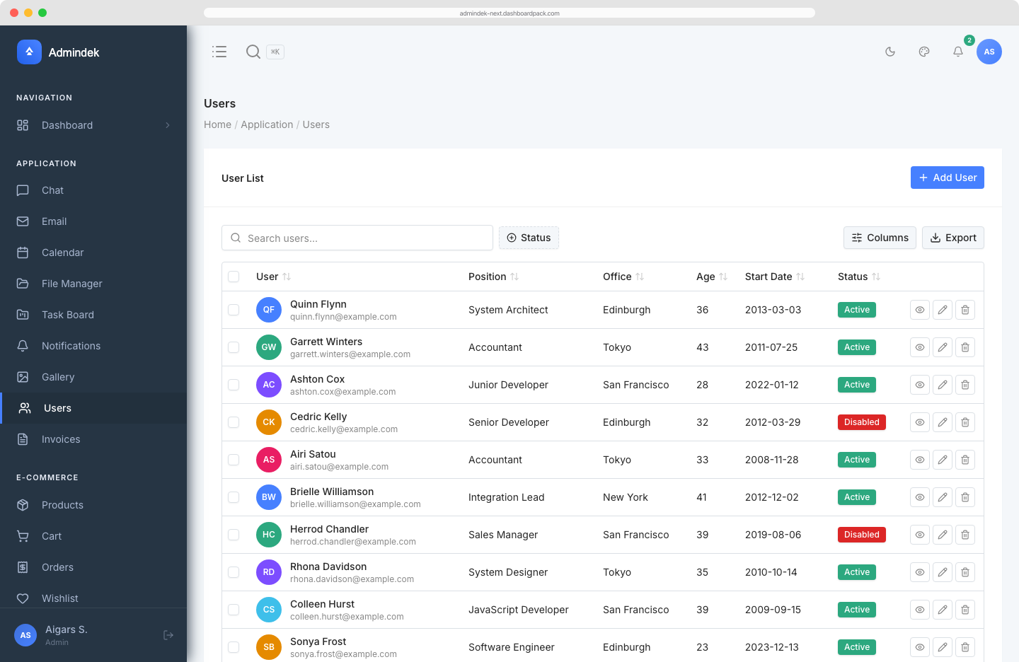This screenshot has height=662, width=1019.
Task: Expand the Dashboard sidebar menu
Action: 67,125
